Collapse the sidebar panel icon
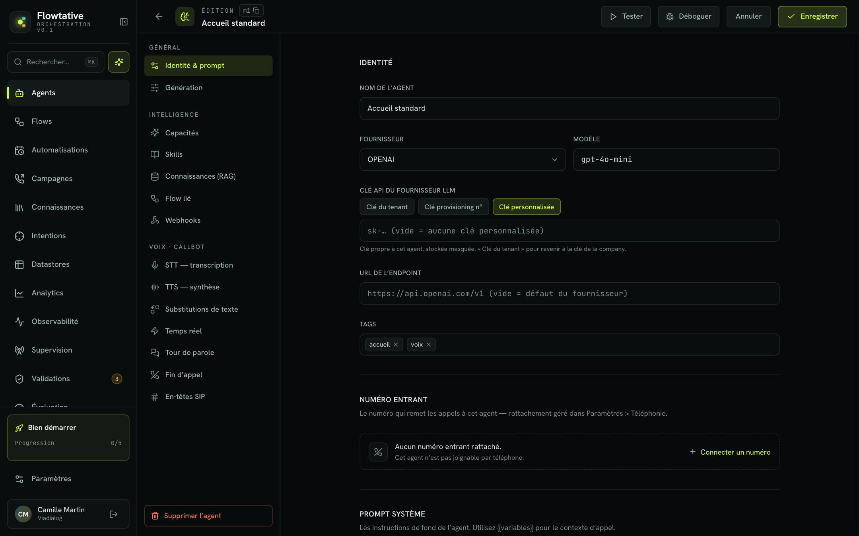 [124, 21]
